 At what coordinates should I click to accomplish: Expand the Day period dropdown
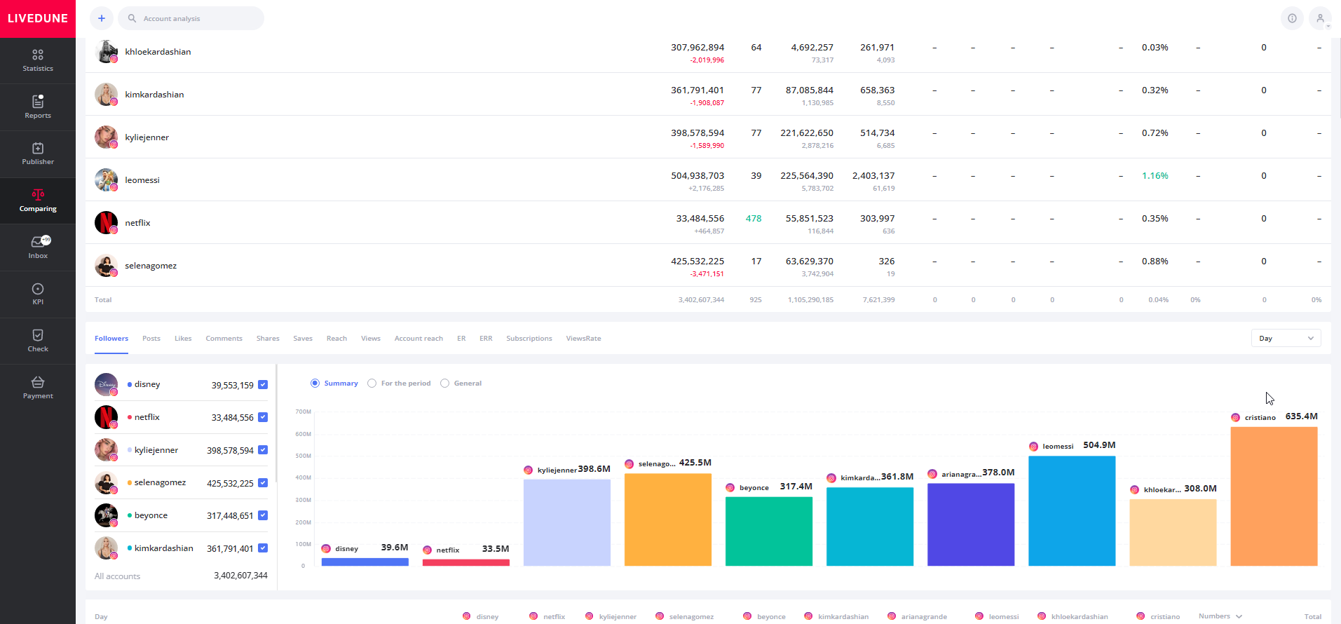1286,339
